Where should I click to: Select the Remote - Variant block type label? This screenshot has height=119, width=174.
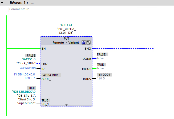66,42
